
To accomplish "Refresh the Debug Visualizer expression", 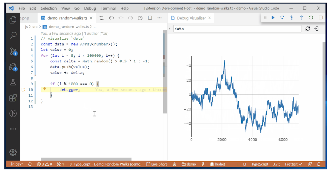I will tap(307, 29).
